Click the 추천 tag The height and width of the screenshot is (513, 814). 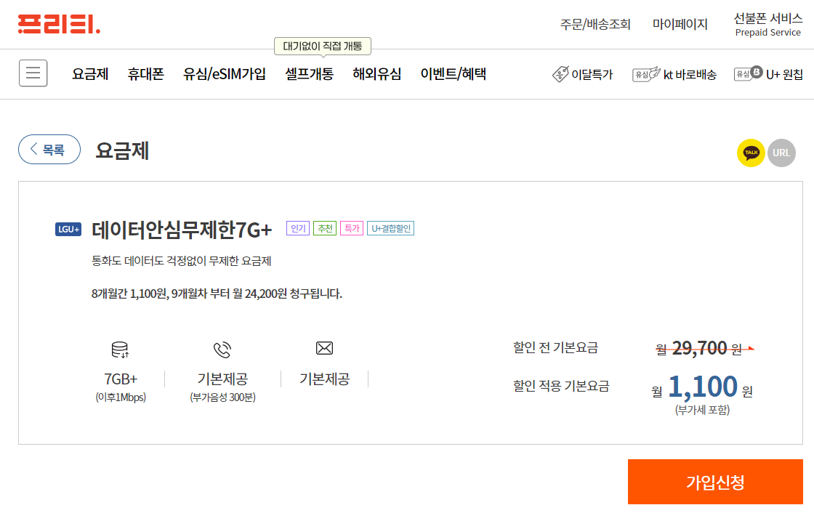pyautogui.click(x=325, y=228)
